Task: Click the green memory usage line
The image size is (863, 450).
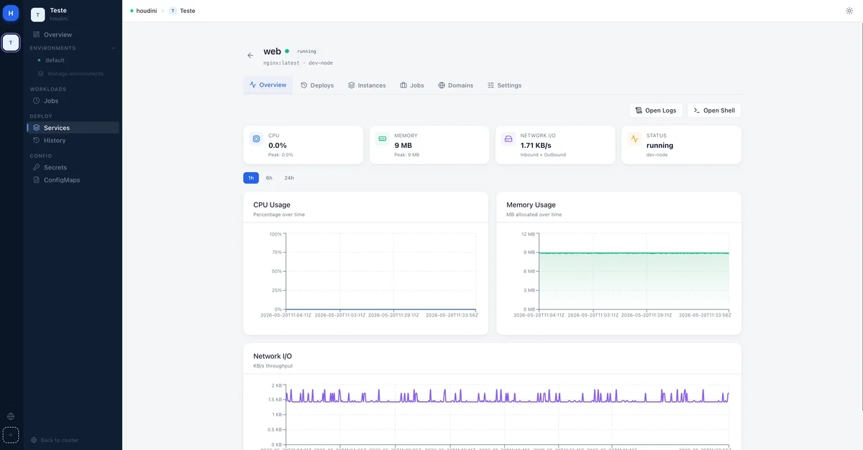Action: (x=634, y=253)
